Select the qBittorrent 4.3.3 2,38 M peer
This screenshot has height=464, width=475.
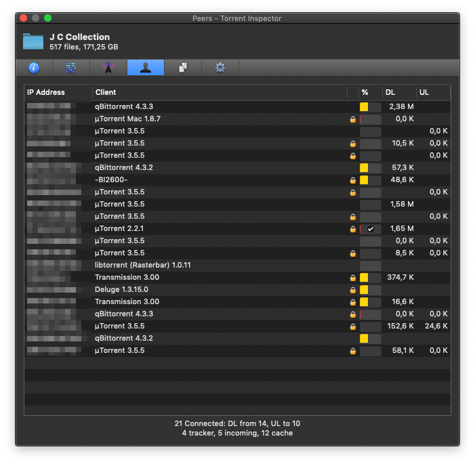[x=237, y=106]
